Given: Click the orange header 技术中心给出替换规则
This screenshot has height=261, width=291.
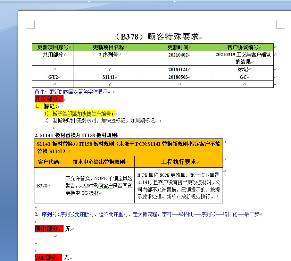Looking at the screenshot, I should pos(99,162).
